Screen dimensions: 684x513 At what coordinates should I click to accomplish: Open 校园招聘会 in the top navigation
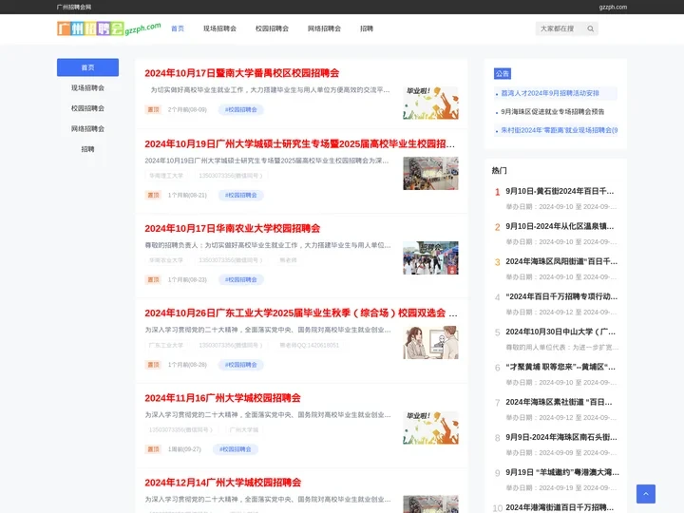[272, 28]
